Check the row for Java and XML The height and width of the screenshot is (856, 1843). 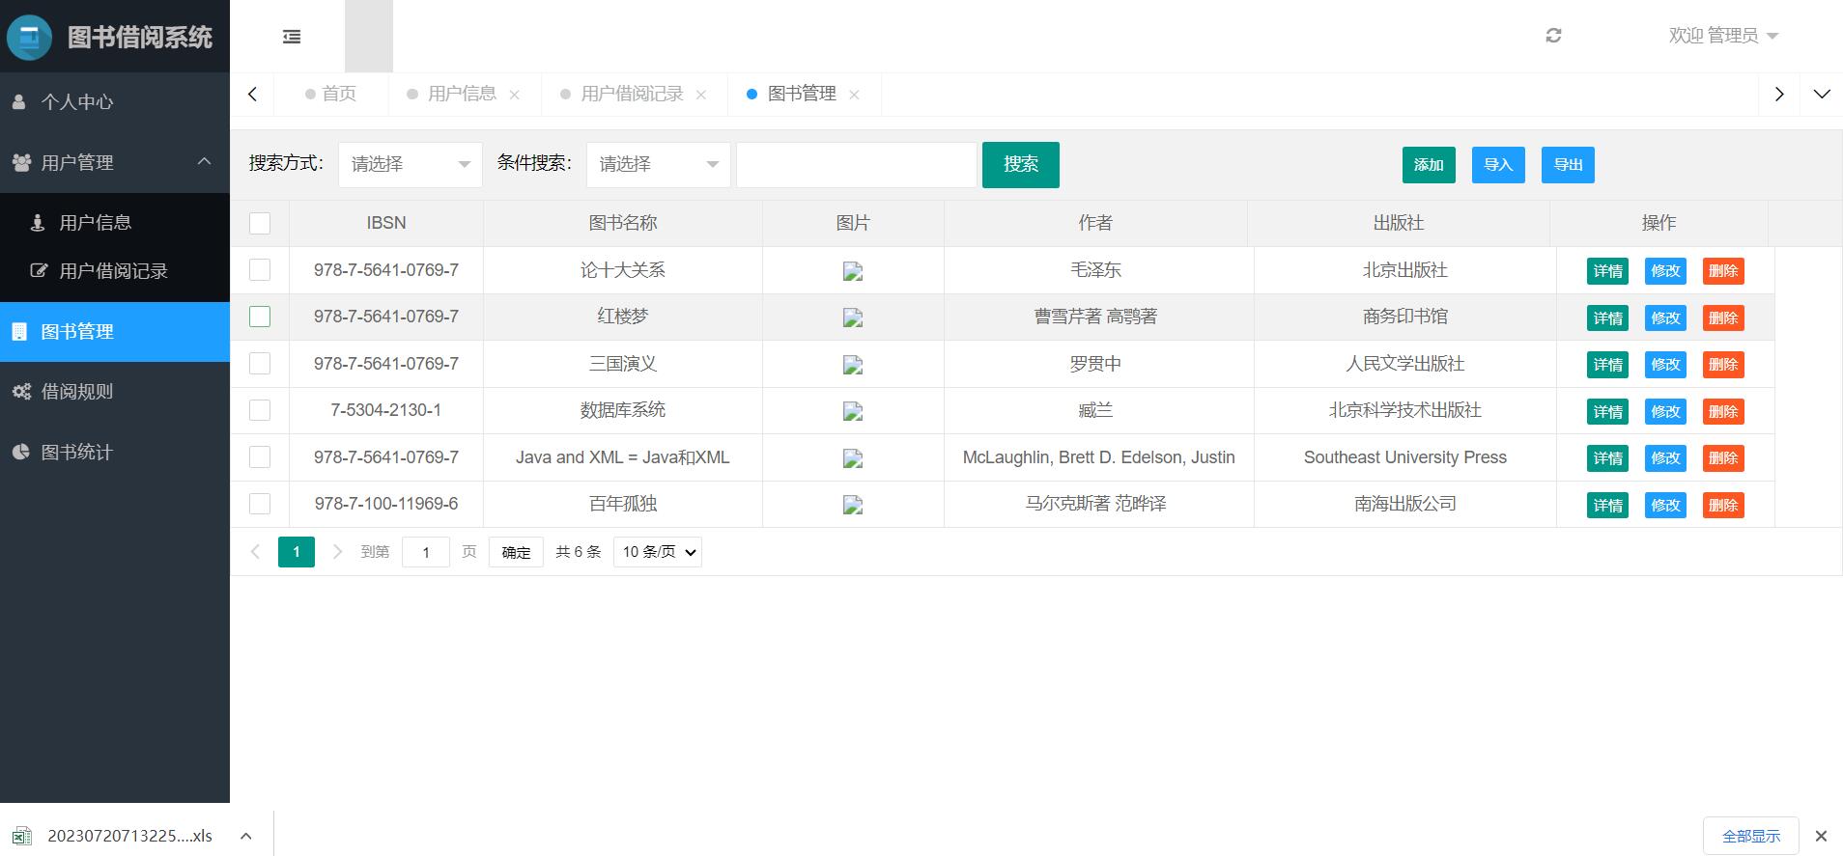[260, 457]
